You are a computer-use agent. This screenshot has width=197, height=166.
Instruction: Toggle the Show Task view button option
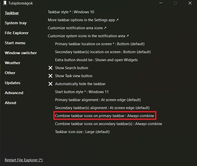(74, 76)
